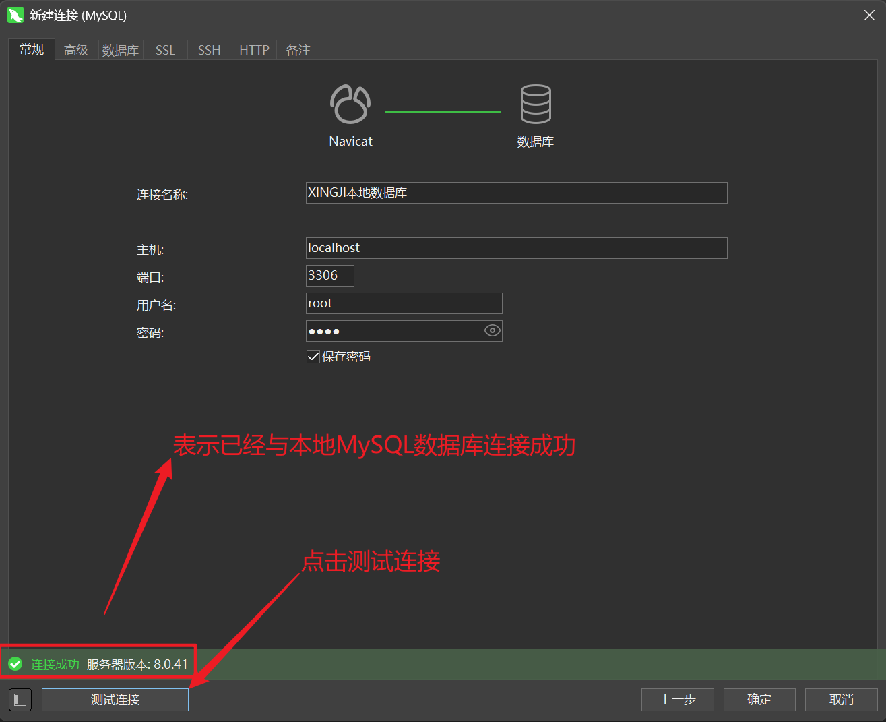886x722 pixels.
Task: Switch to the 高级 tab
Action: [x=76, y=50]
